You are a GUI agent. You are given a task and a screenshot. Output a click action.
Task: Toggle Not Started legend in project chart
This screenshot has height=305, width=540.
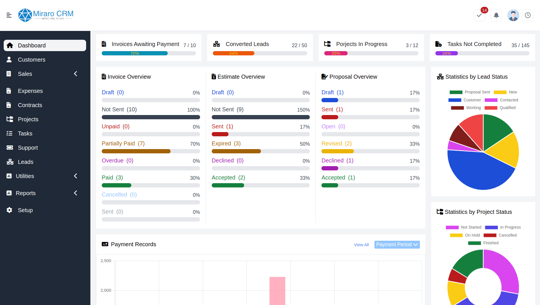click(x=464, y=227)
